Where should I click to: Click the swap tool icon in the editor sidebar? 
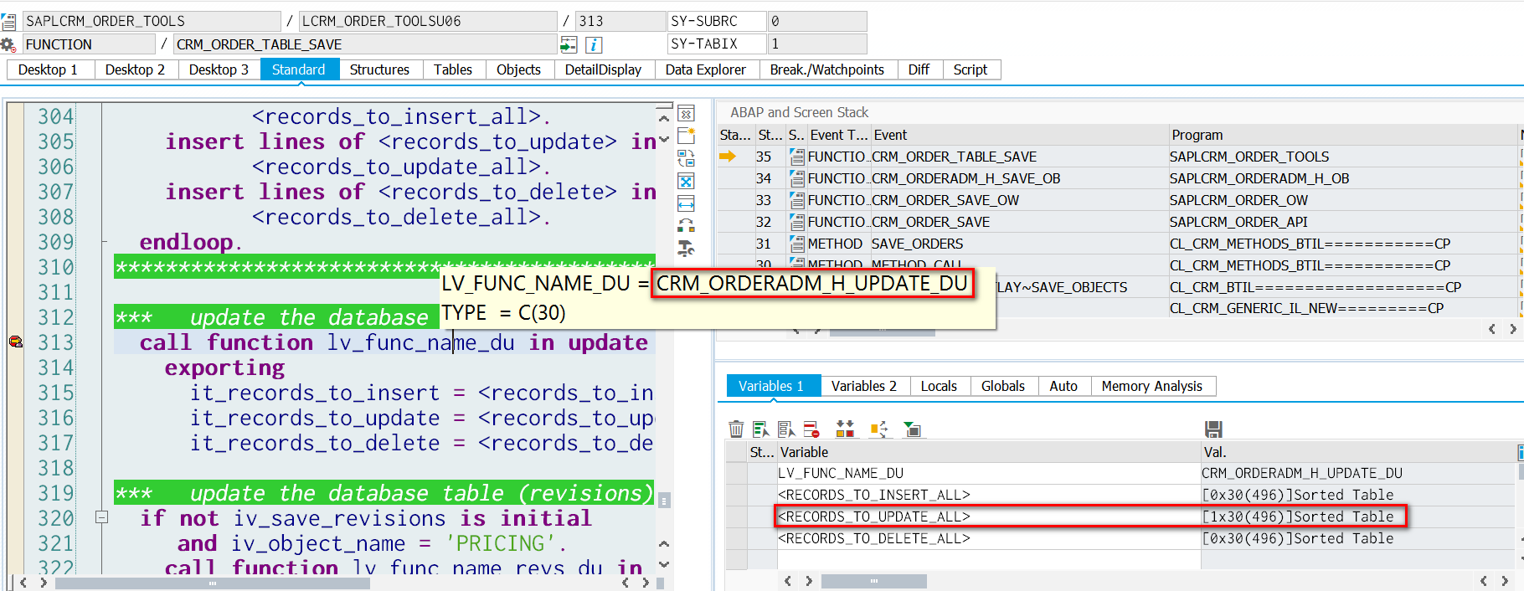tap(686, 158)
